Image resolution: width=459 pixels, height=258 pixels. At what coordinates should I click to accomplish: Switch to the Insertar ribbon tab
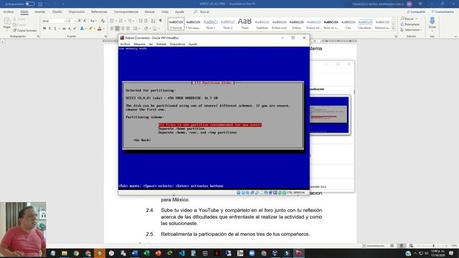pos(40,12)
